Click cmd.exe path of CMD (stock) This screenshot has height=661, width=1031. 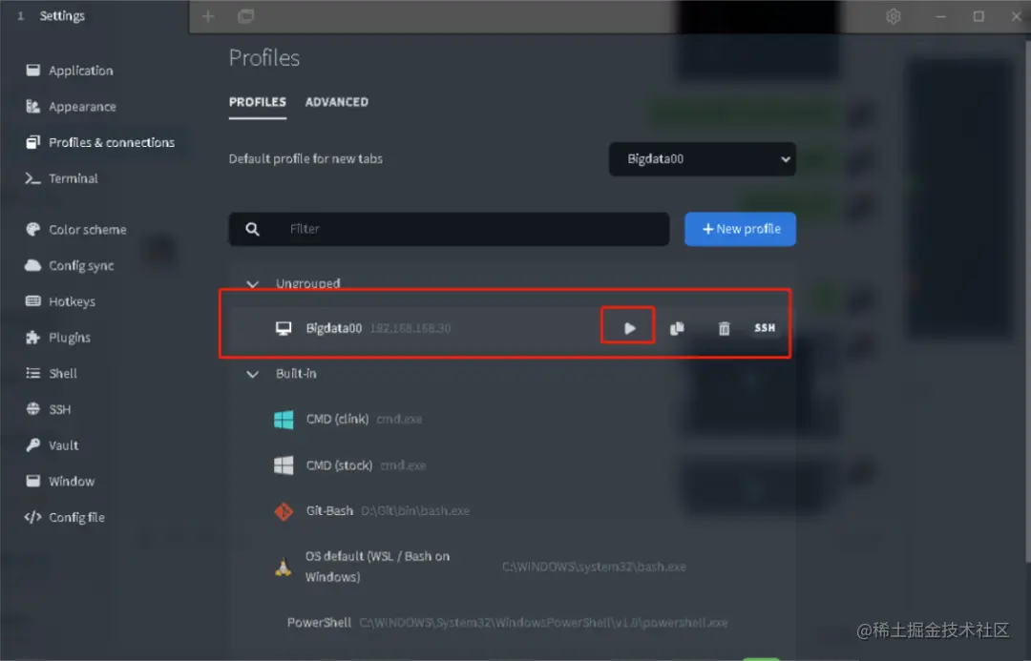403,465
